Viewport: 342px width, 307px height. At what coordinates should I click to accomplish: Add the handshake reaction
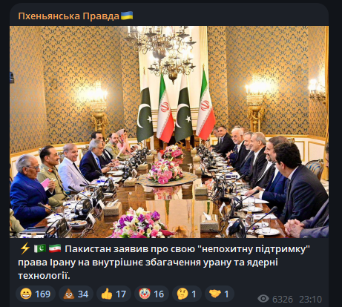click(x=220, y=294)
